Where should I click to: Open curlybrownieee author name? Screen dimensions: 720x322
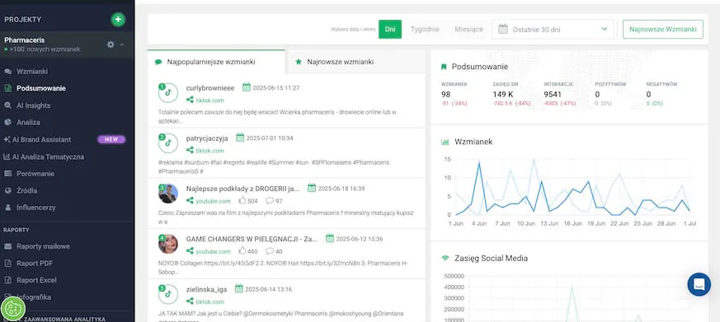coord(210,87)
